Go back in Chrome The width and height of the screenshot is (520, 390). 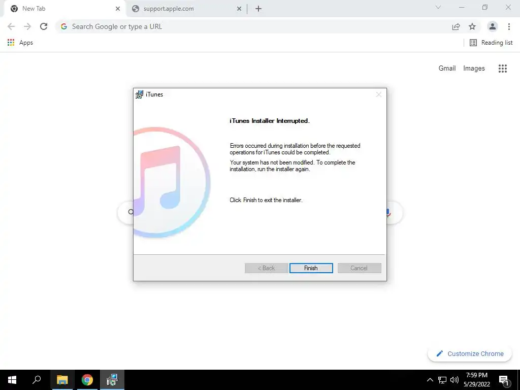point(11,26)
